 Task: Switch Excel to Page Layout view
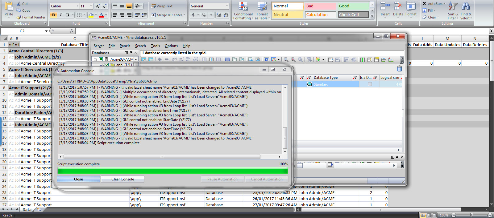click(x=429, y=215)
